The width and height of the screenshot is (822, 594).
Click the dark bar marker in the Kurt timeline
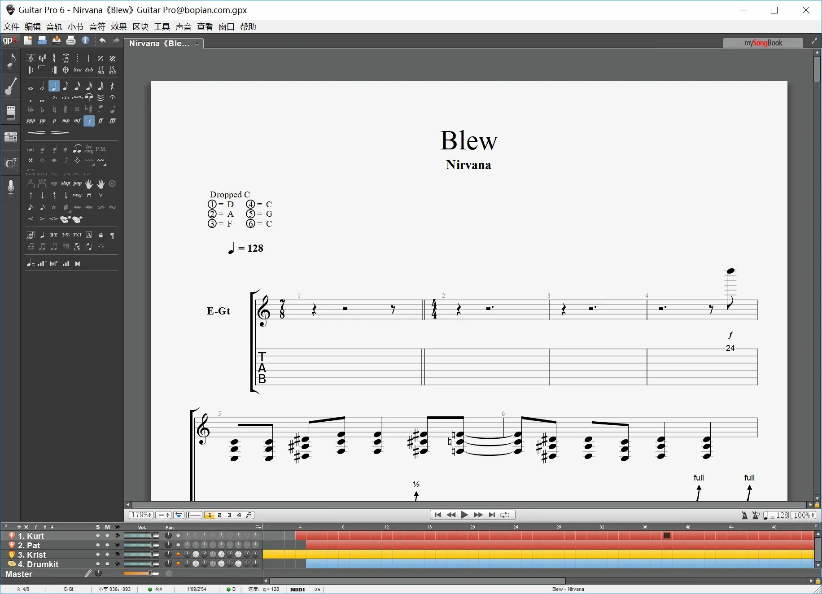click(x=667, y=535)
